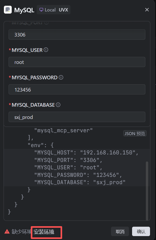Image resolution: width=156 pixels, height=240 pixels.
Task: Click the 确认 confirm button
Action: pos(141,231)
